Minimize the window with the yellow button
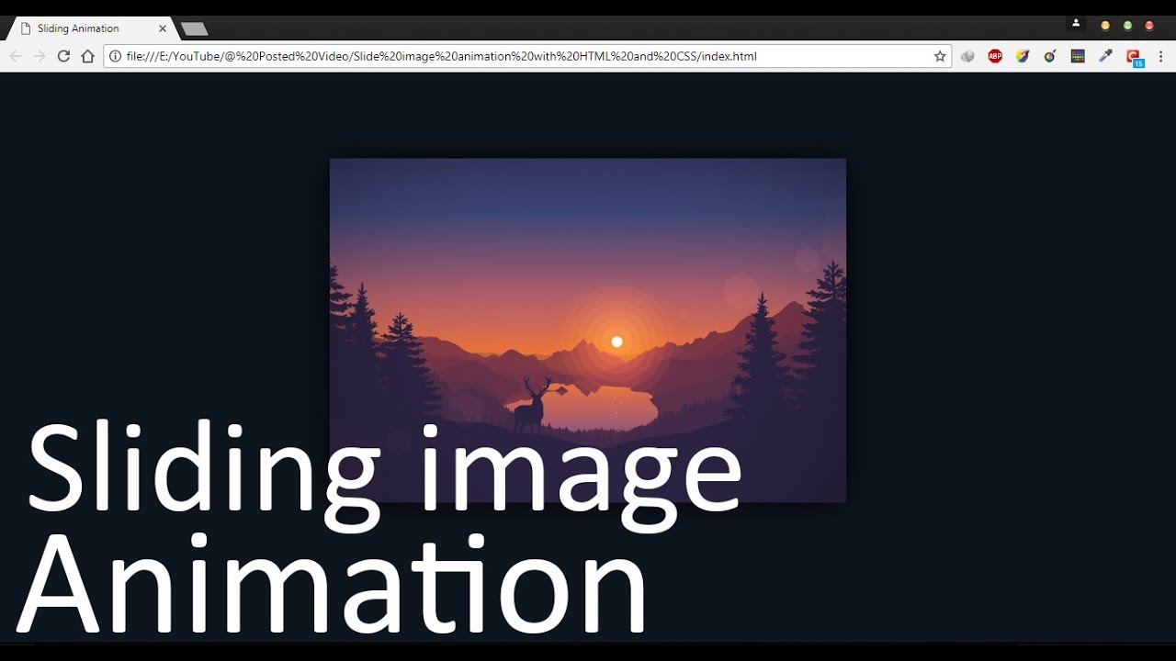This screenshot has width=1176, height=661. [x=1105, y=26]
